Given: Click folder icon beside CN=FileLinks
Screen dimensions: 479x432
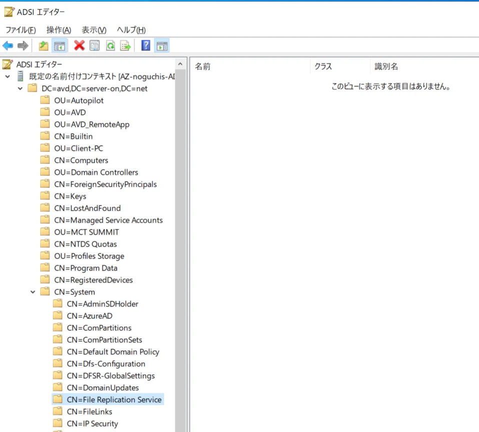Looking at the screenshot, I should coord(58,411).
